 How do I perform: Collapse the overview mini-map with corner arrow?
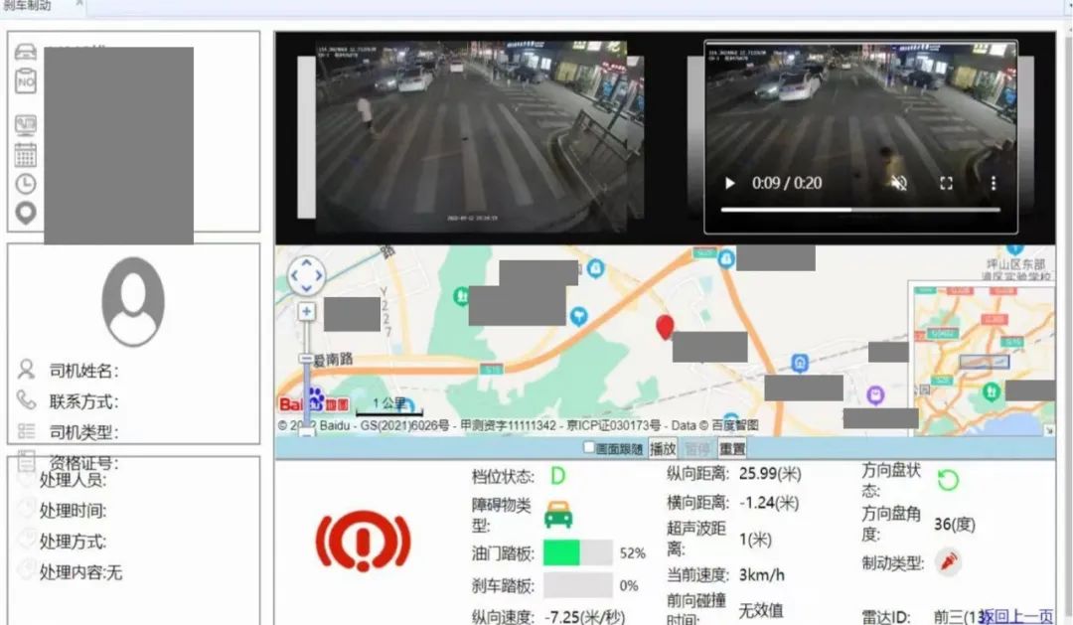click(x=1048, y=430)
